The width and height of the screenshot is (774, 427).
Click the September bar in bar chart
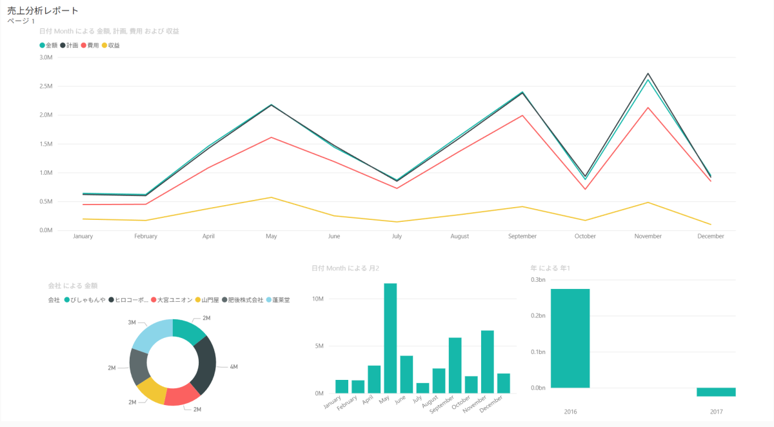coord(455,365)
